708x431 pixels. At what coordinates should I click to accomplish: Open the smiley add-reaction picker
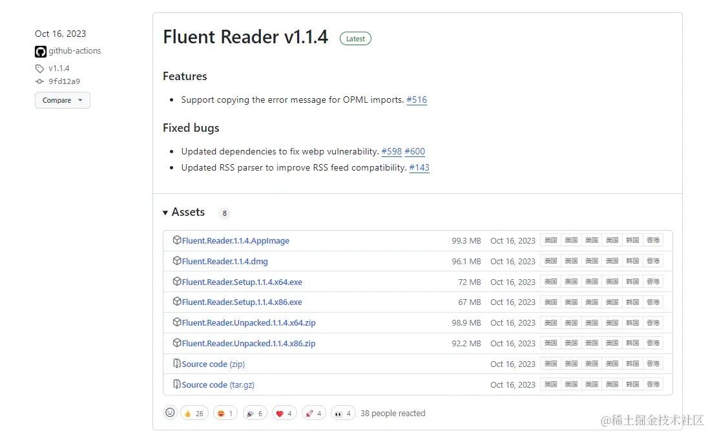(x=171, y=412)
